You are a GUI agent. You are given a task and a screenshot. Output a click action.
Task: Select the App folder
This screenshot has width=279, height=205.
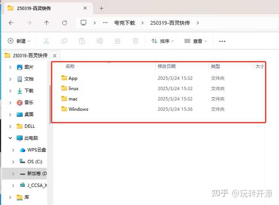coord(69,78)
